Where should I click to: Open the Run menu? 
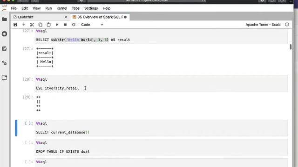[48, 8]
